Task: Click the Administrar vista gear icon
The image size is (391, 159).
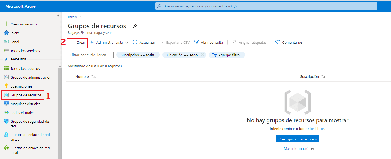Action: 92,42
